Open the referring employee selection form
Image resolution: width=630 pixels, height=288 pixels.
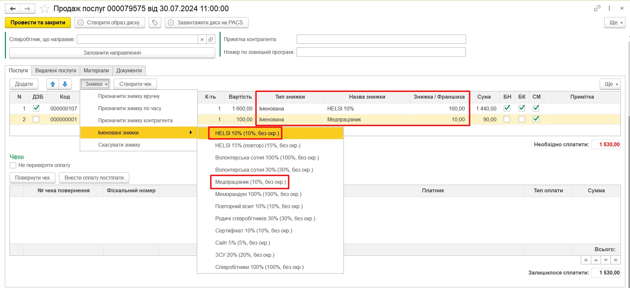[211, 39]
